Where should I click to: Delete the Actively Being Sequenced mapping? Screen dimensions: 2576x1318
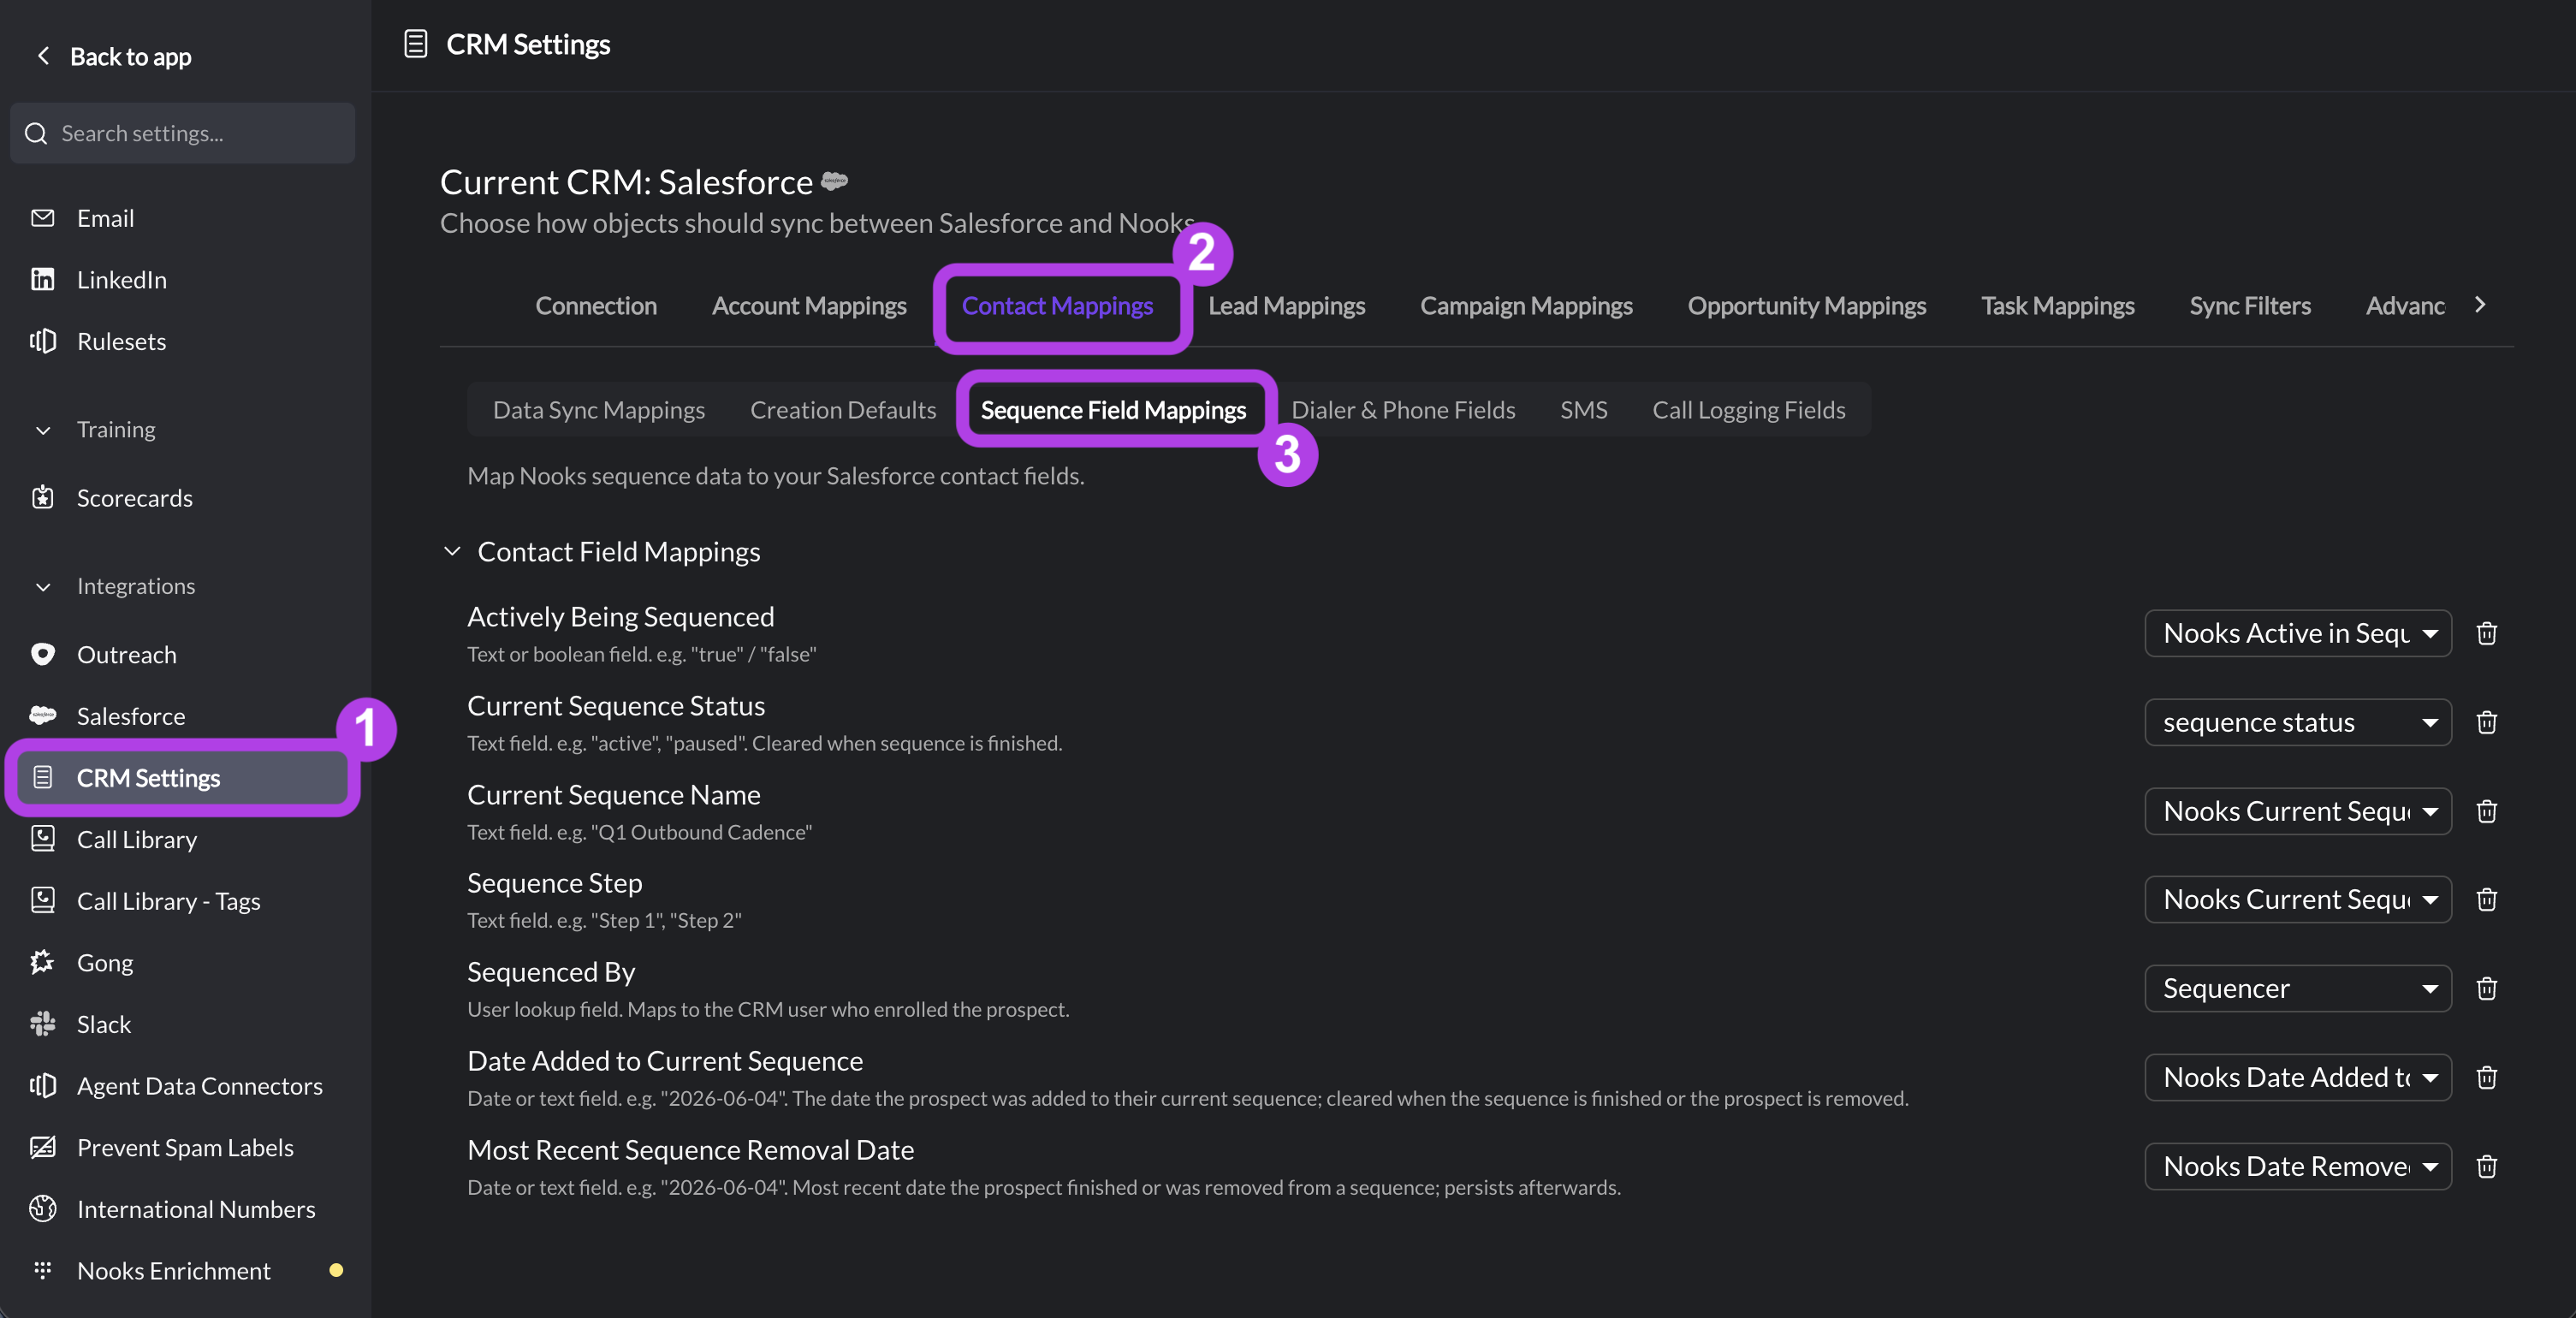click(2487, 633)
